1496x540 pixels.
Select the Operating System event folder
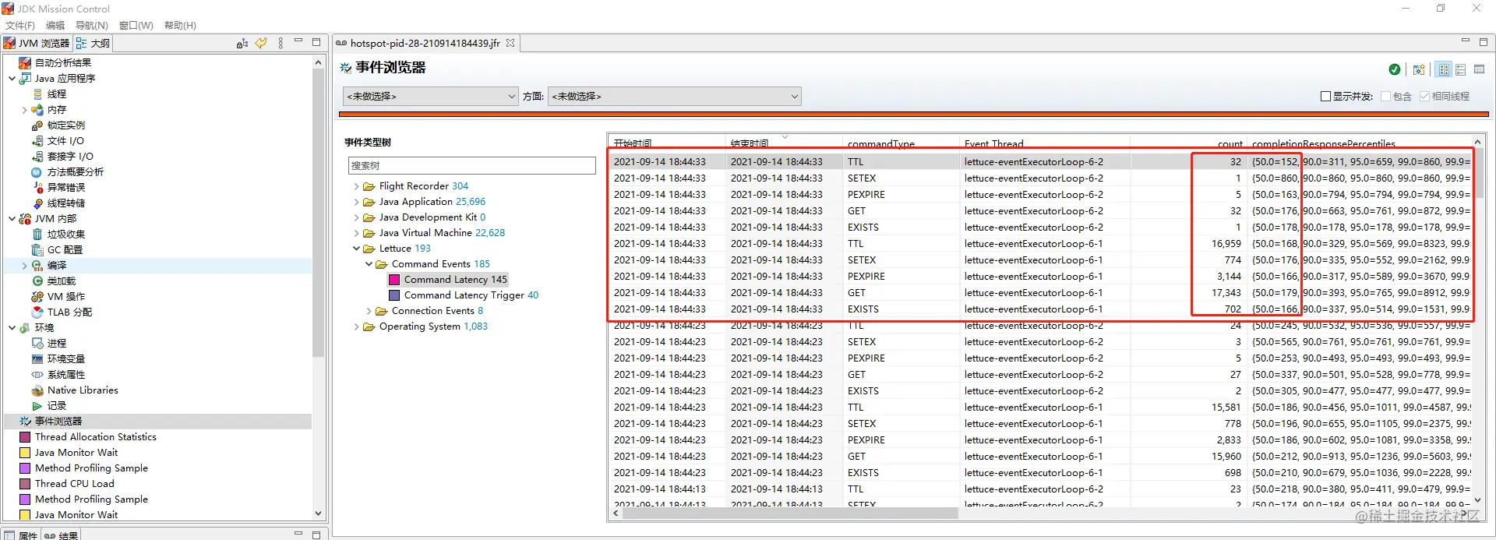[425, 326]
